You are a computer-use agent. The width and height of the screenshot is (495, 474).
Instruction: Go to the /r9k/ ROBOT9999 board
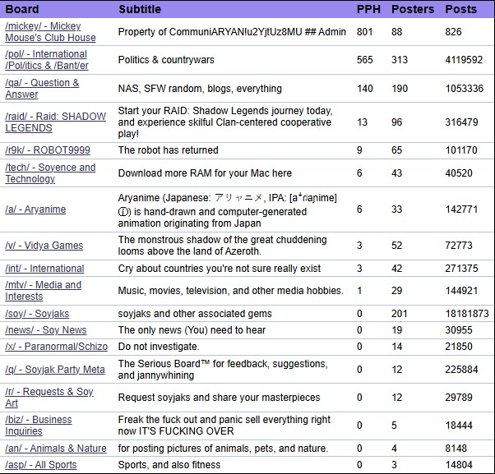click(48, 150)
